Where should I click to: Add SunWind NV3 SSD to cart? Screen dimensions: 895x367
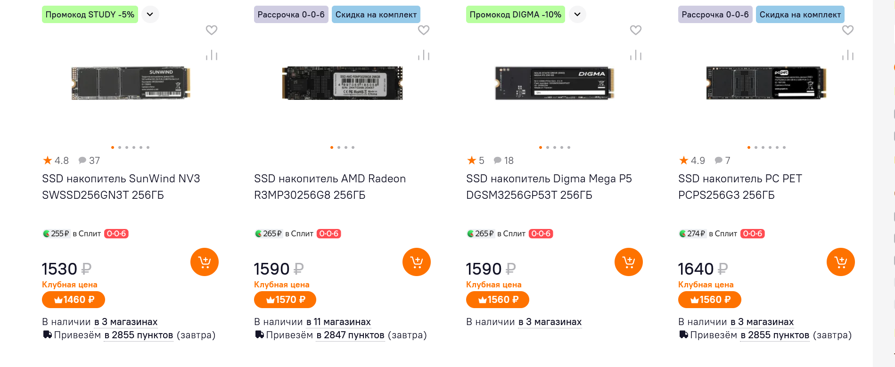(x=204, y=262)
